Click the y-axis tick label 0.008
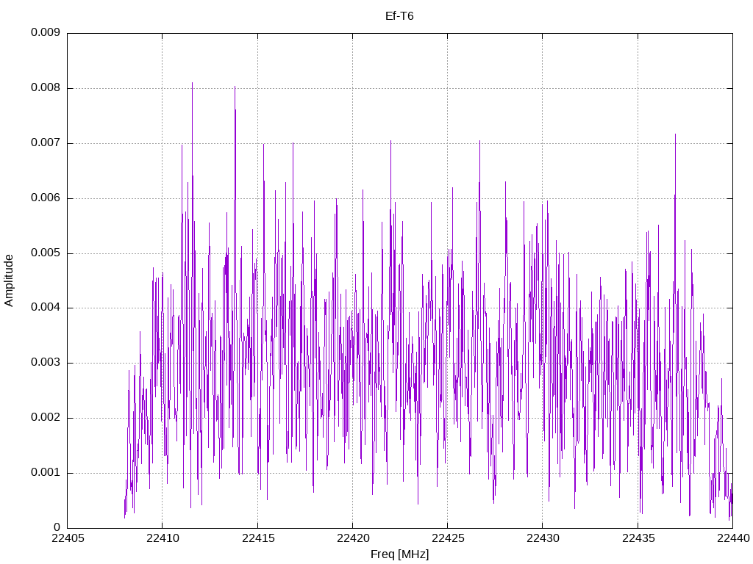753x564 pixels. [46, 88]
